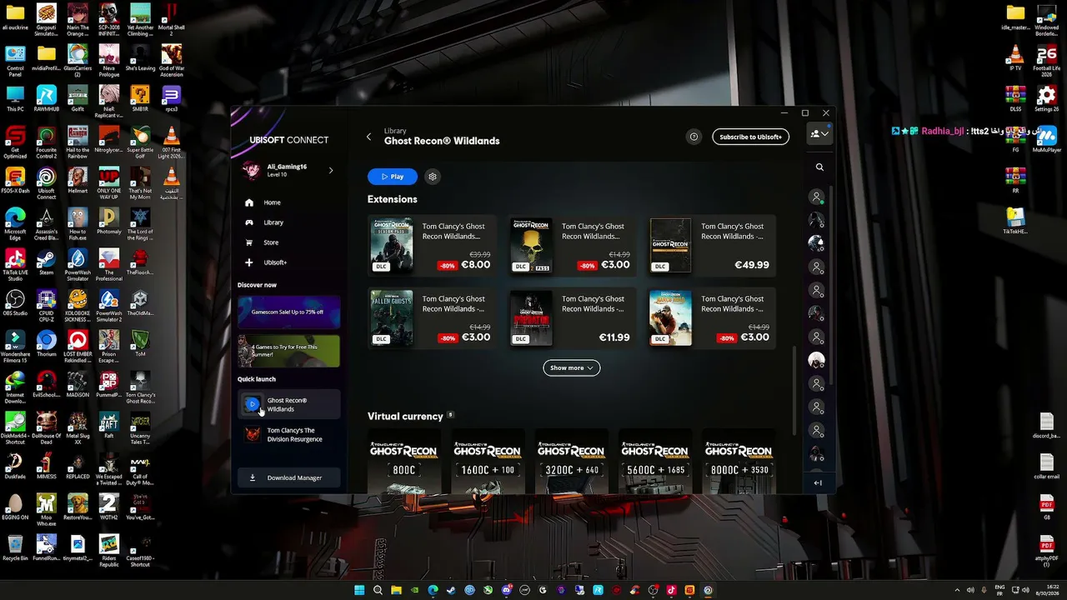This screenshot has height=600, width=1067.
Task: Click Subscribe to Ubisoft+ button
Action: pyautogui.click(x=750, y=137)
